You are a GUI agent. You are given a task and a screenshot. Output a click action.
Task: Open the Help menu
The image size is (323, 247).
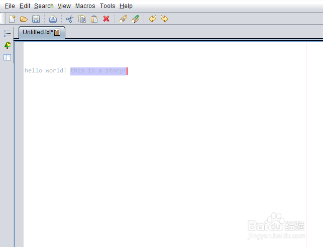coord(126,6)
